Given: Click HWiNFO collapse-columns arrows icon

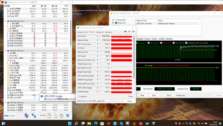Looking at the screenshot, I should coord(12,116).
